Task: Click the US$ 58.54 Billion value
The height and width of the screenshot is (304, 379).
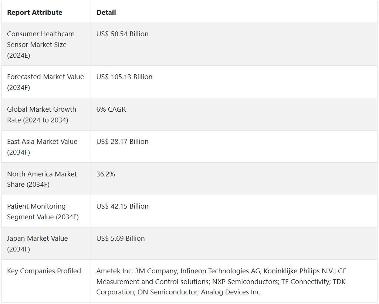Action: (122, 34)
